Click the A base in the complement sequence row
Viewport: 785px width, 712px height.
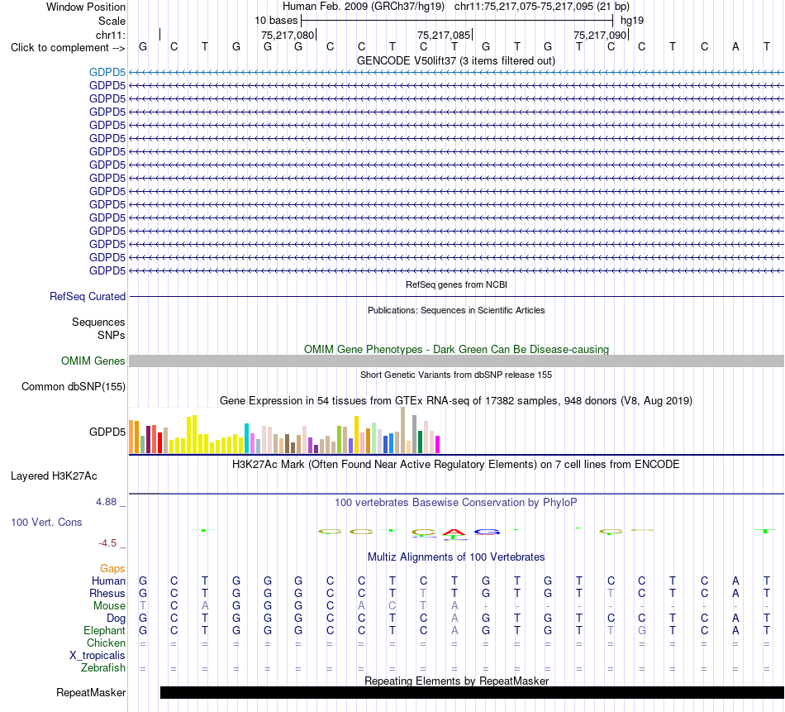tap(735, 46)
